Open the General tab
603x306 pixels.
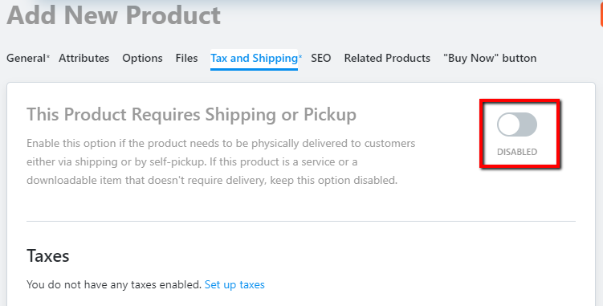[x=26, y=58]
